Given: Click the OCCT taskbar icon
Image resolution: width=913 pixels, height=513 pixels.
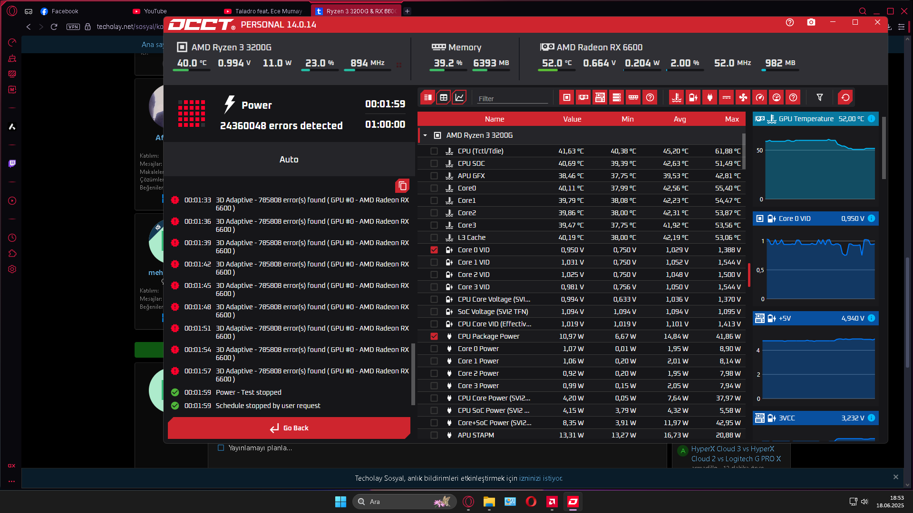Looking at the screenshot, I should [573, 502].
